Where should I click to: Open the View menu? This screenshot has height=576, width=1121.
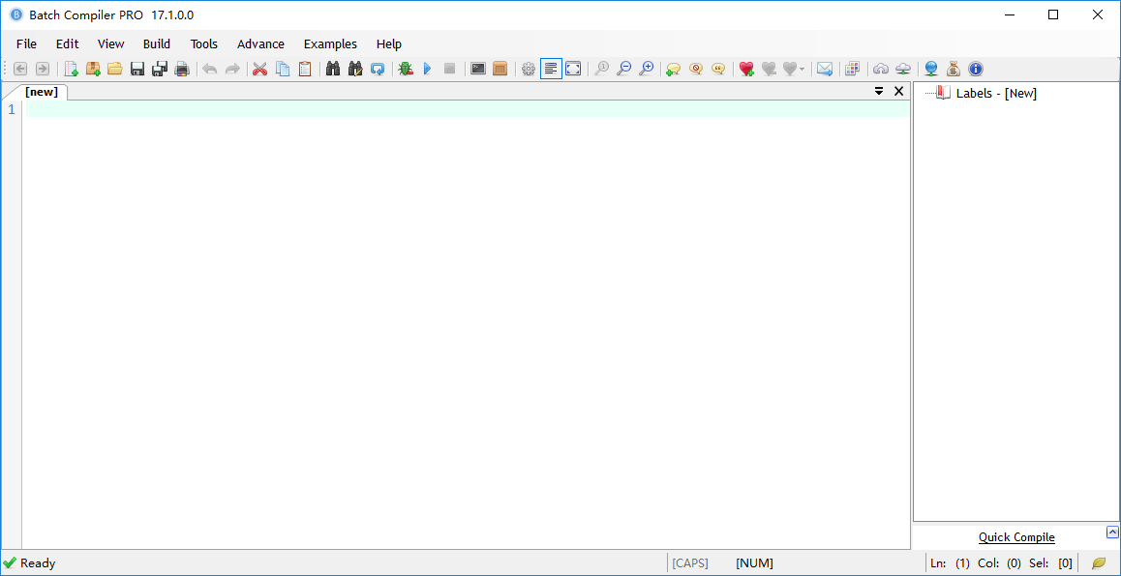[110, 44]
